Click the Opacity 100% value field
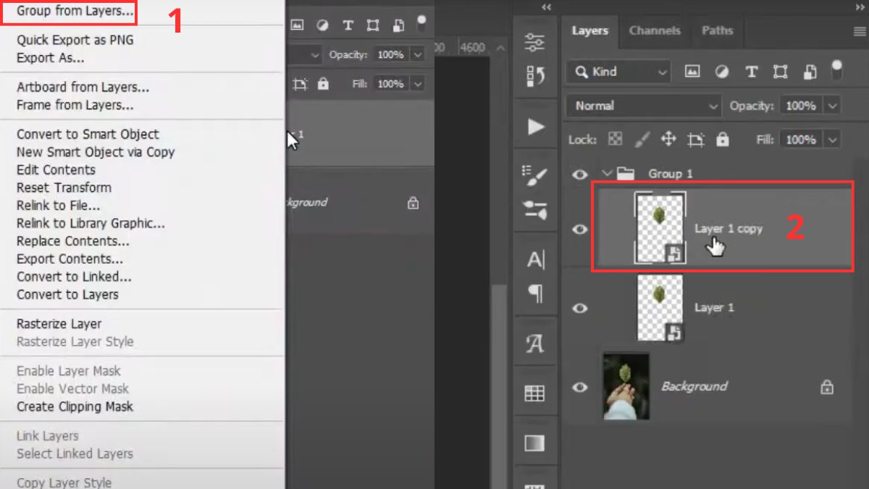Viewport: 869px width, 489px height. click(800, 106)
